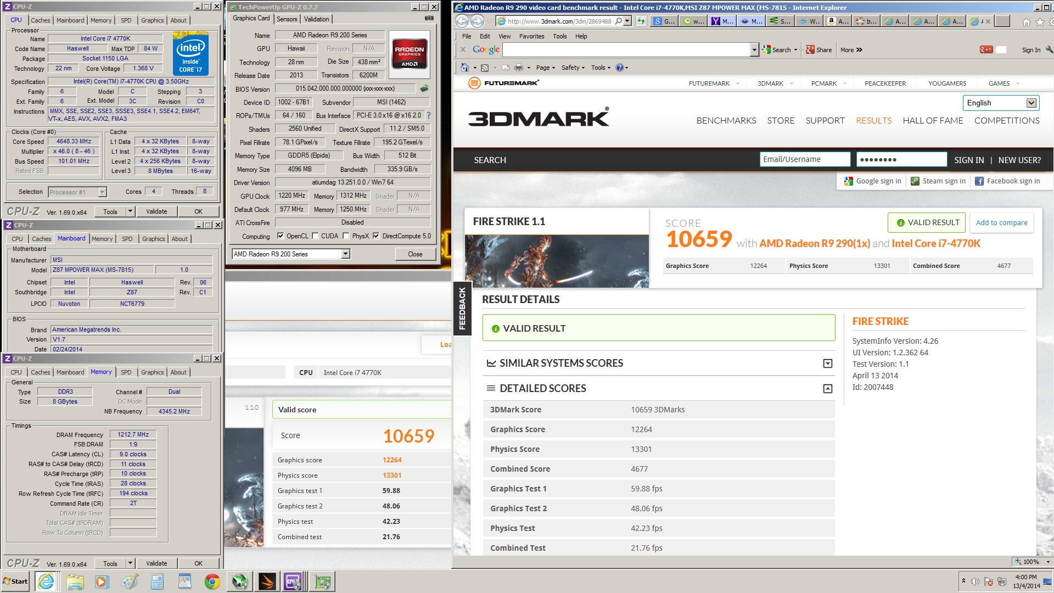
Task: Open the Processor #1 selection dropdown in CPU-Z
Action: [102, 192]
